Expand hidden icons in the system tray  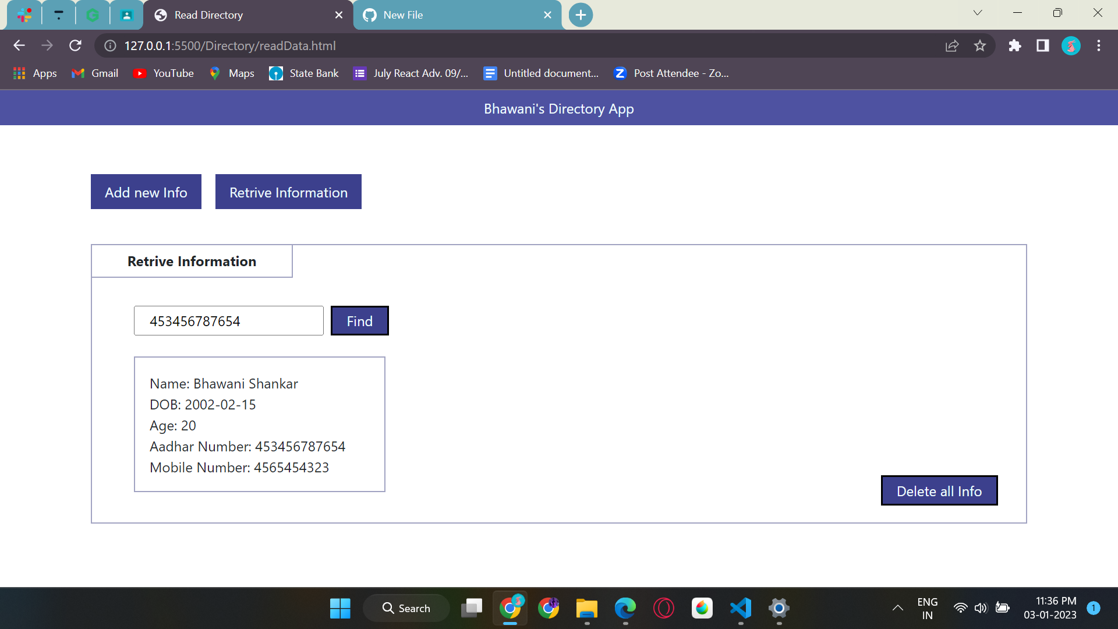pyautogui.click(x=898, y=608)
